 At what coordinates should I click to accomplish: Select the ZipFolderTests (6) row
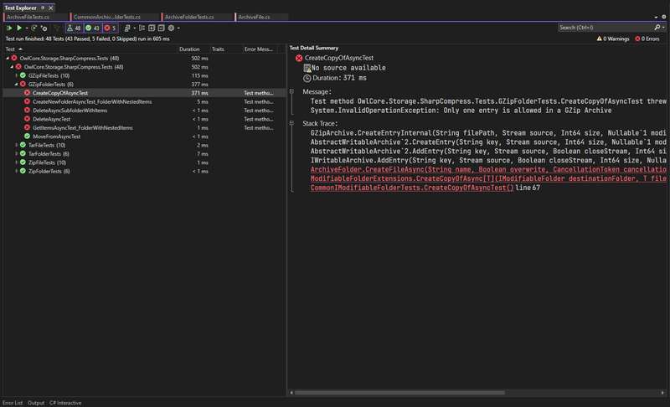point(144,171)
